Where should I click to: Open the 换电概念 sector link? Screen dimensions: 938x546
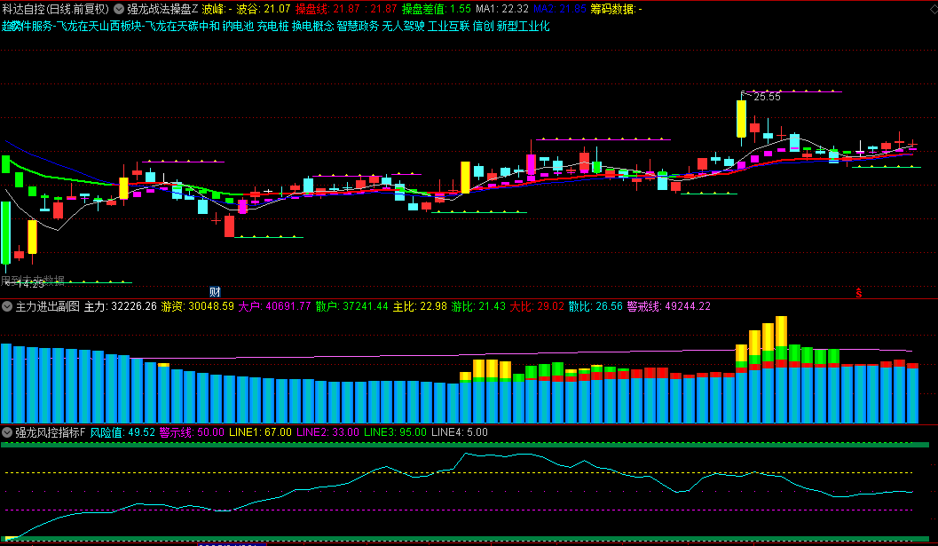[313, 26]
